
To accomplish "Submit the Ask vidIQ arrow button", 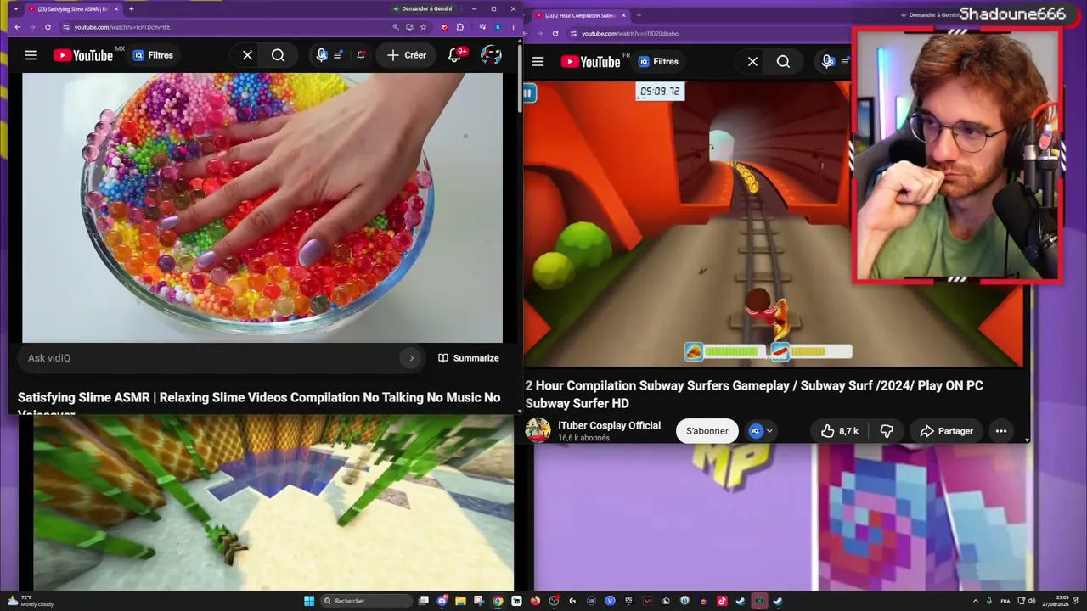I will coord(411,358).
